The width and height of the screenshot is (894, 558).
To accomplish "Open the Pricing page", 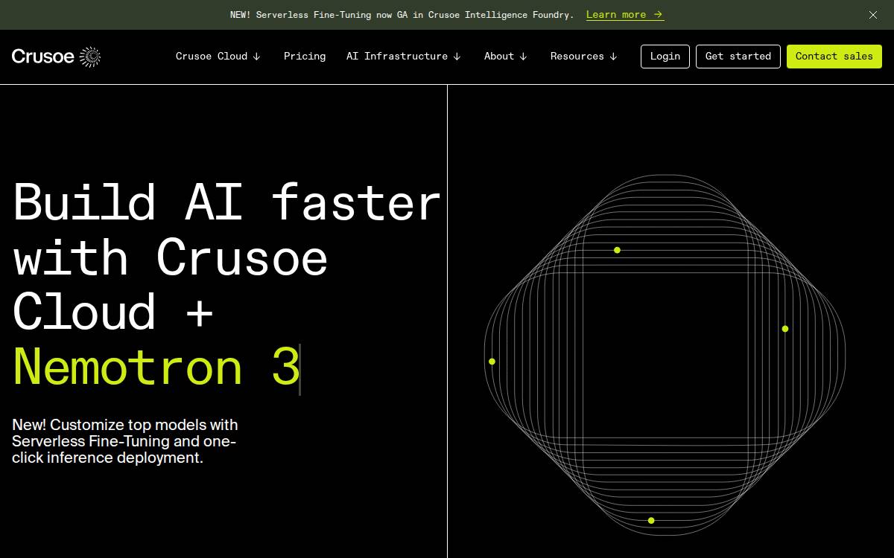I will click(305, 57).
